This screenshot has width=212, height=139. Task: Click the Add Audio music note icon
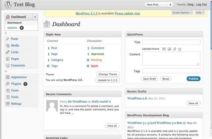[x=175, y=49]
